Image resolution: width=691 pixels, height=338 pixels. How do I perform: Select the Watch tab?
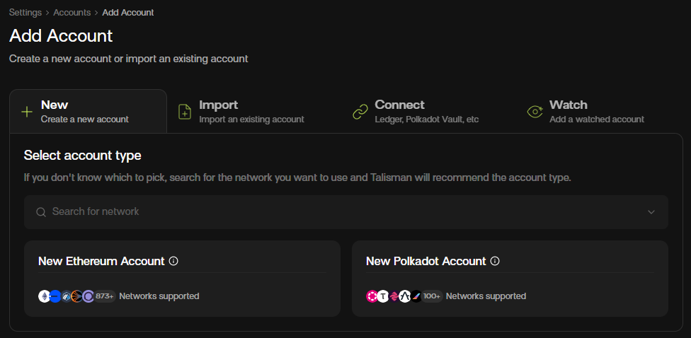coord(596,112)
